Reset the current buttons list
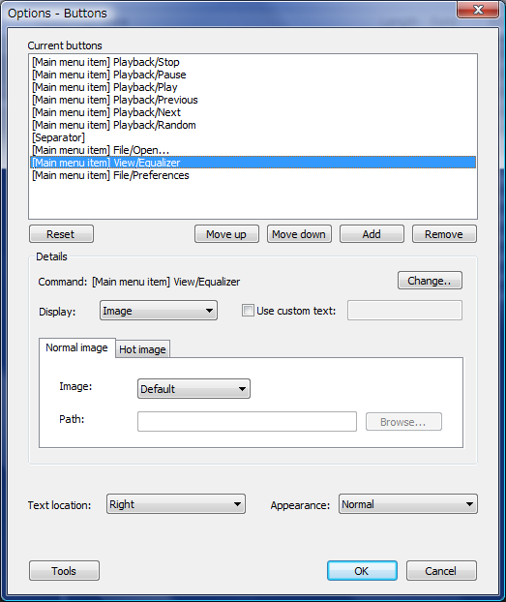Viewport: 506px width, 602px height. 61,234
